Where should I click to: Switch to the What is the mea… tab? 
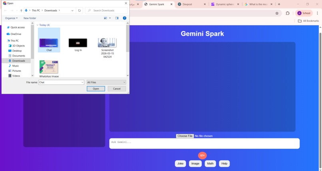pyautogui.click(x=258, y=4)
